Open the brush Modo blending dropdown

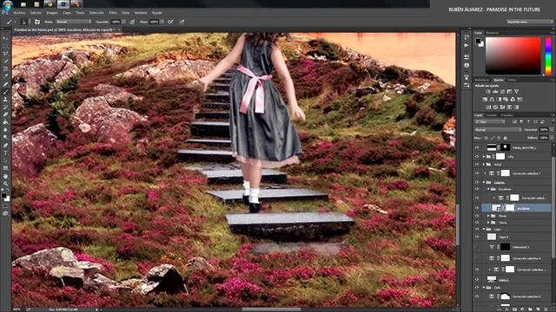pyautogui.click(x=73, y=22)
